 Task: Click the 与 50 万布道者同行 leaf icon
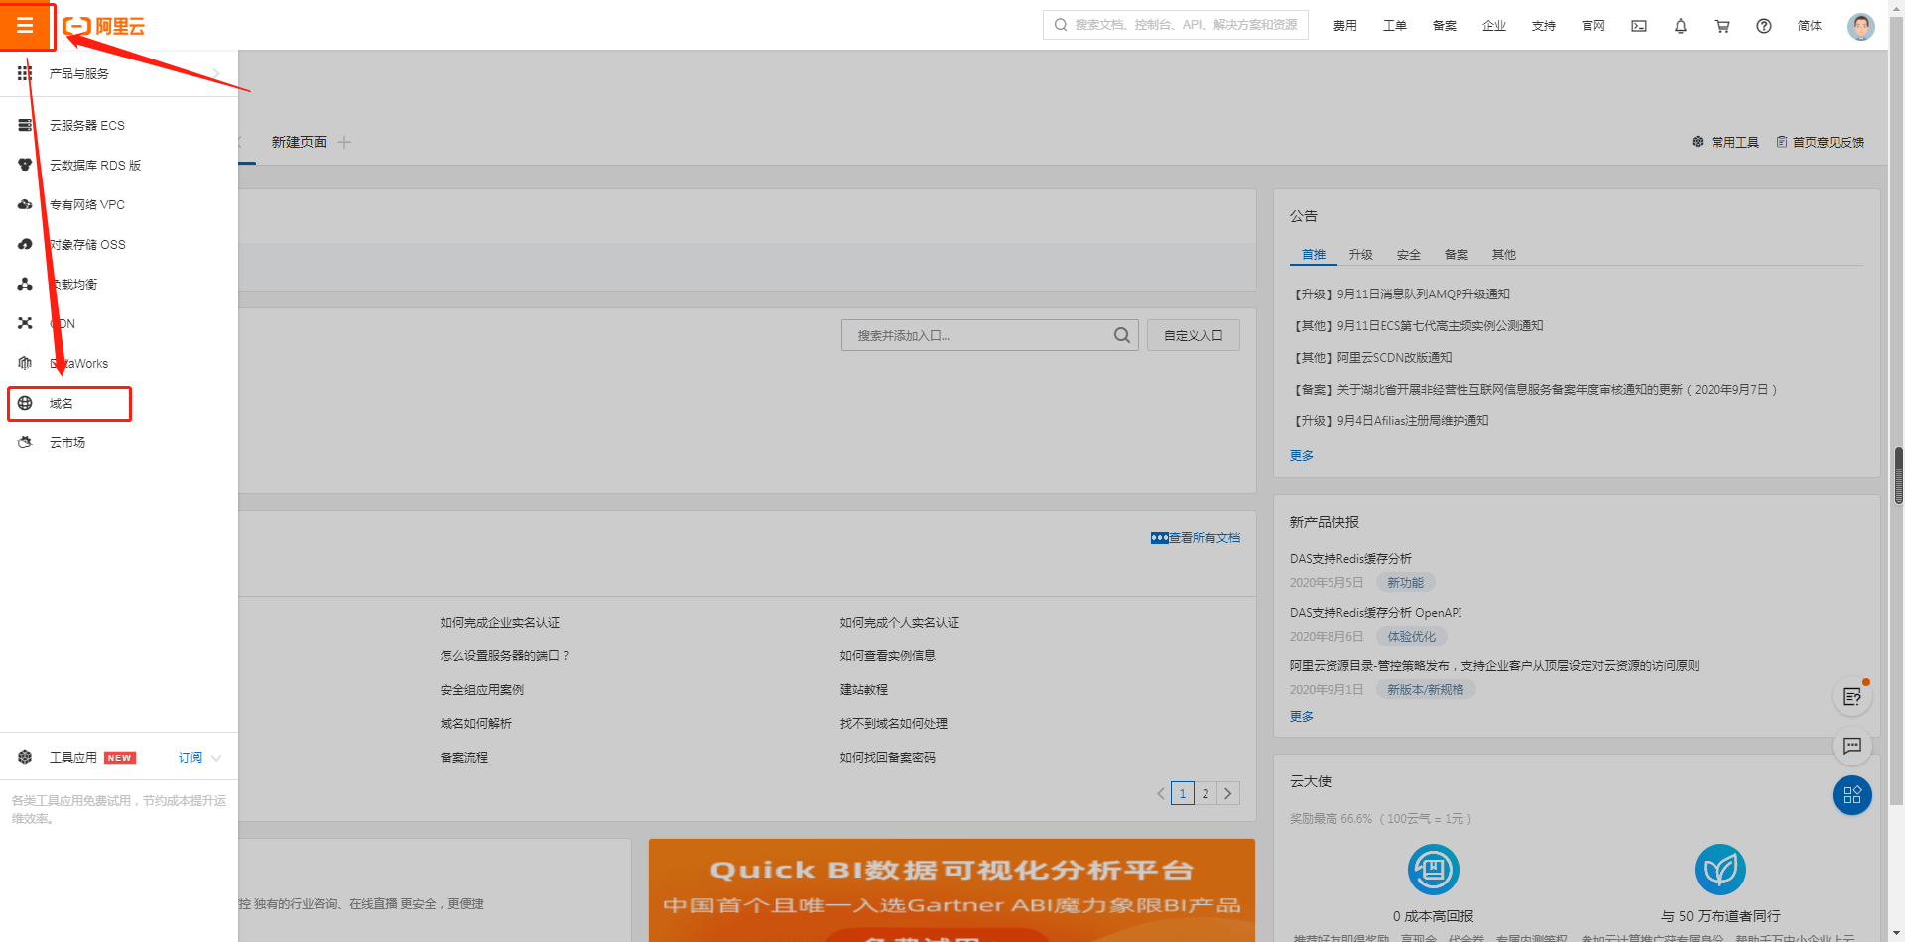tap(1720, 870)
